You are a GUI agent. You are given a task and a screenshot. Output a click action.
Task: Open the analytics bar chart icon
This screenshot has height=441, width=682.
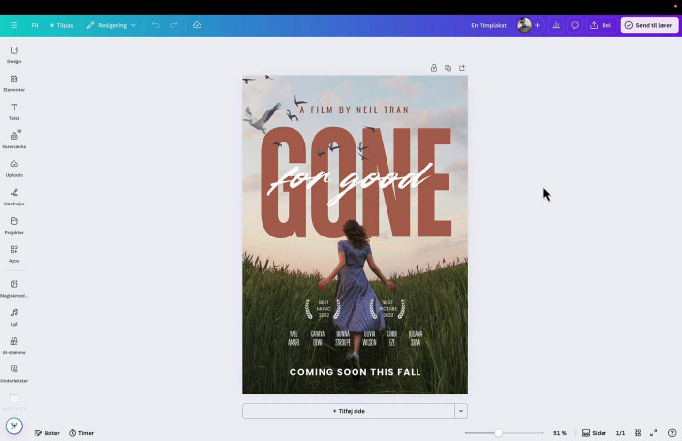556,25
